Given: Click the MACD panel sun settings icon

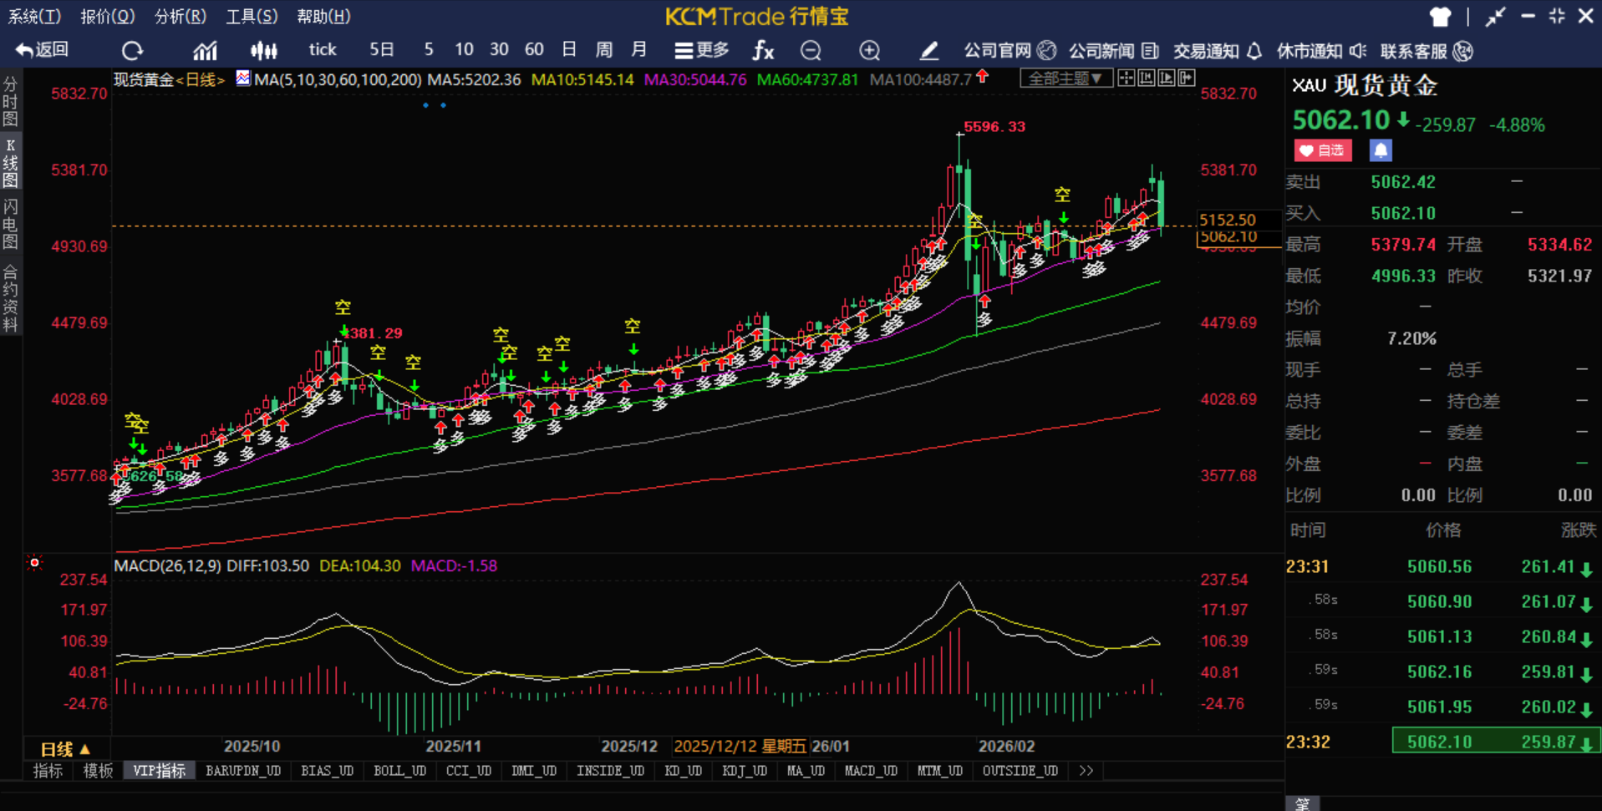Looking at the screenshot, I should pyautogui.click(x=34, y=563).
